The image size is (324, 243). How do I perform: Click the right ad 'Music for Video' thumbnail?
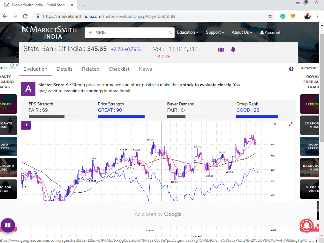[310, 189]
